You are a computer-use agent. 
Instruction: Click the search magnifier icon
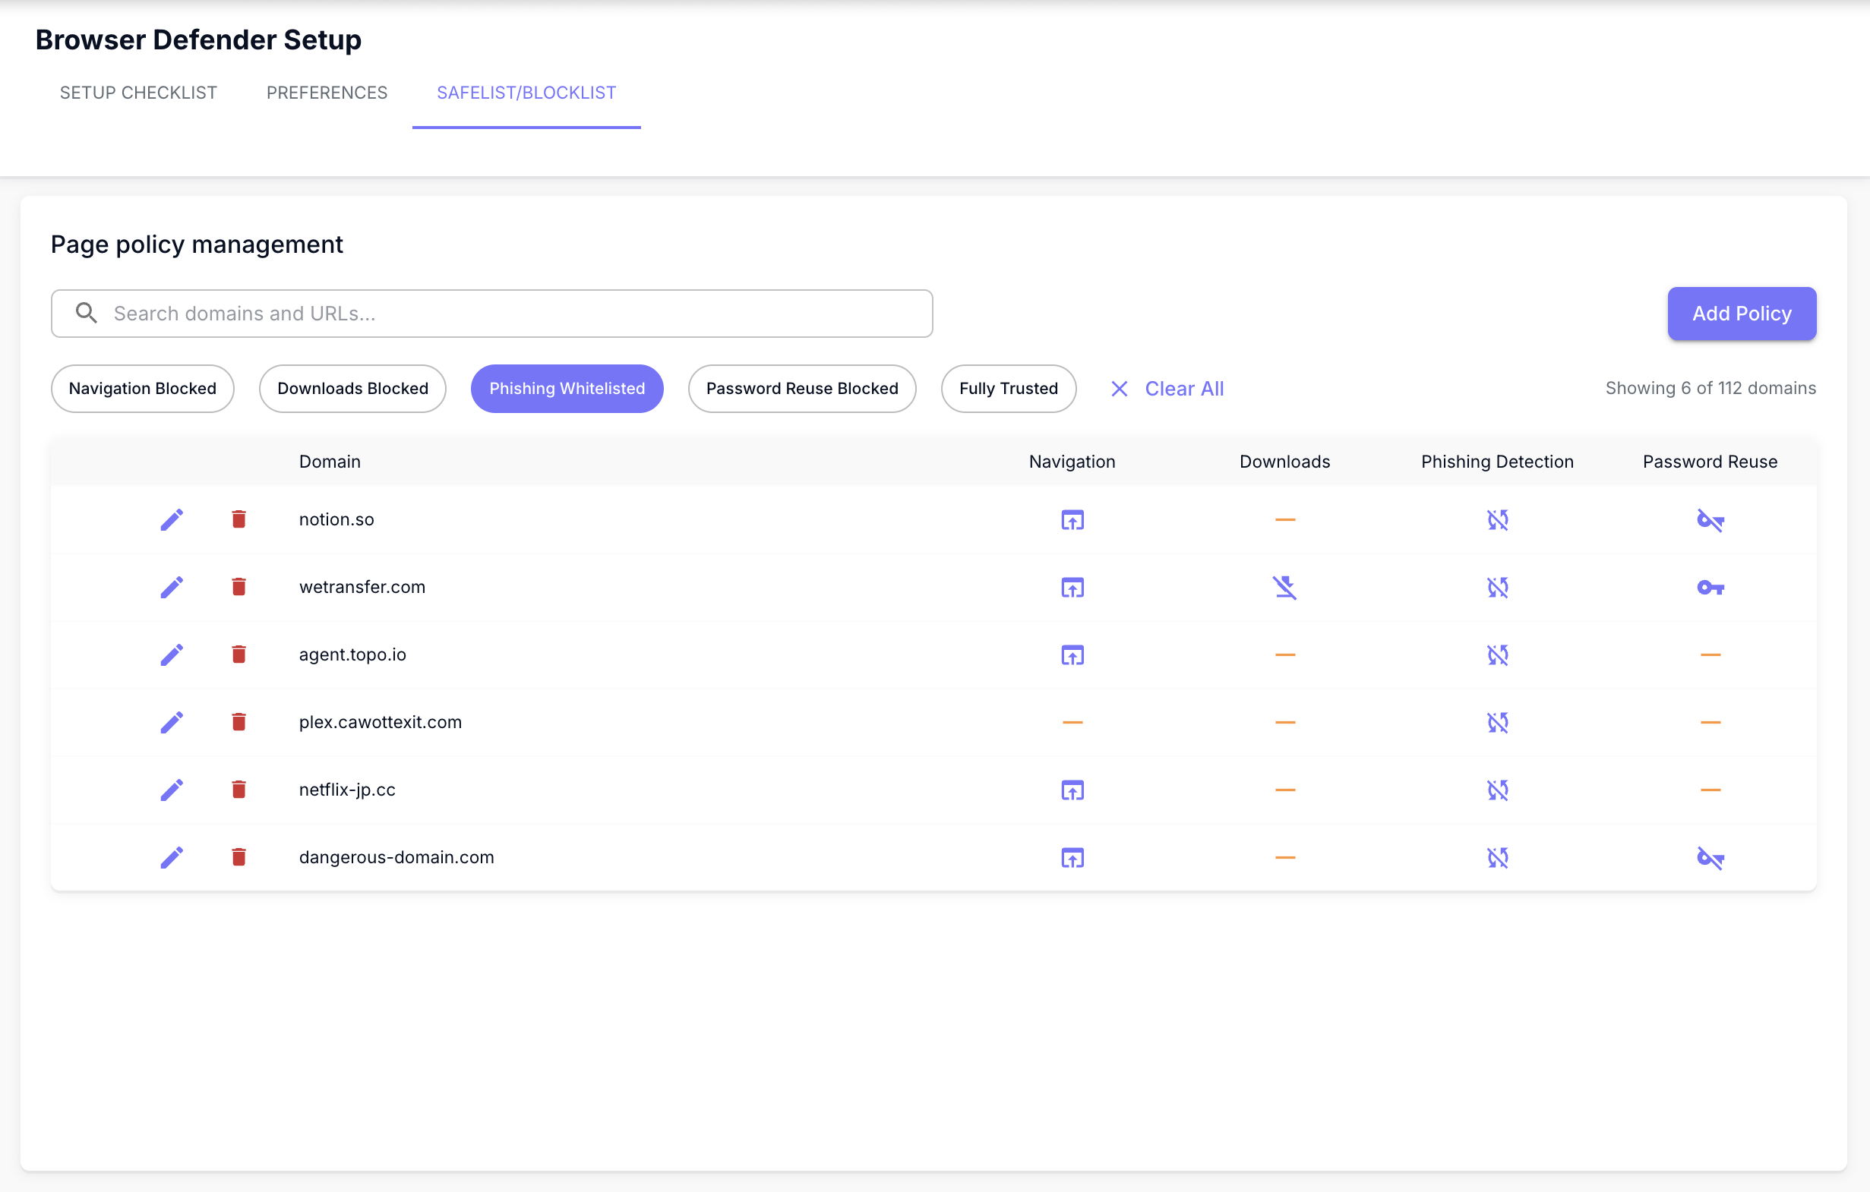pyautogui.click(x=86, y=313)
